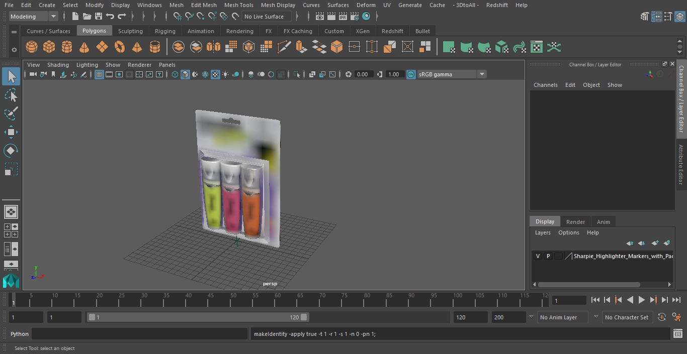Click the time slider at frame 60
Viewport: 687px width, 354px height.
[x=278, y=300]
